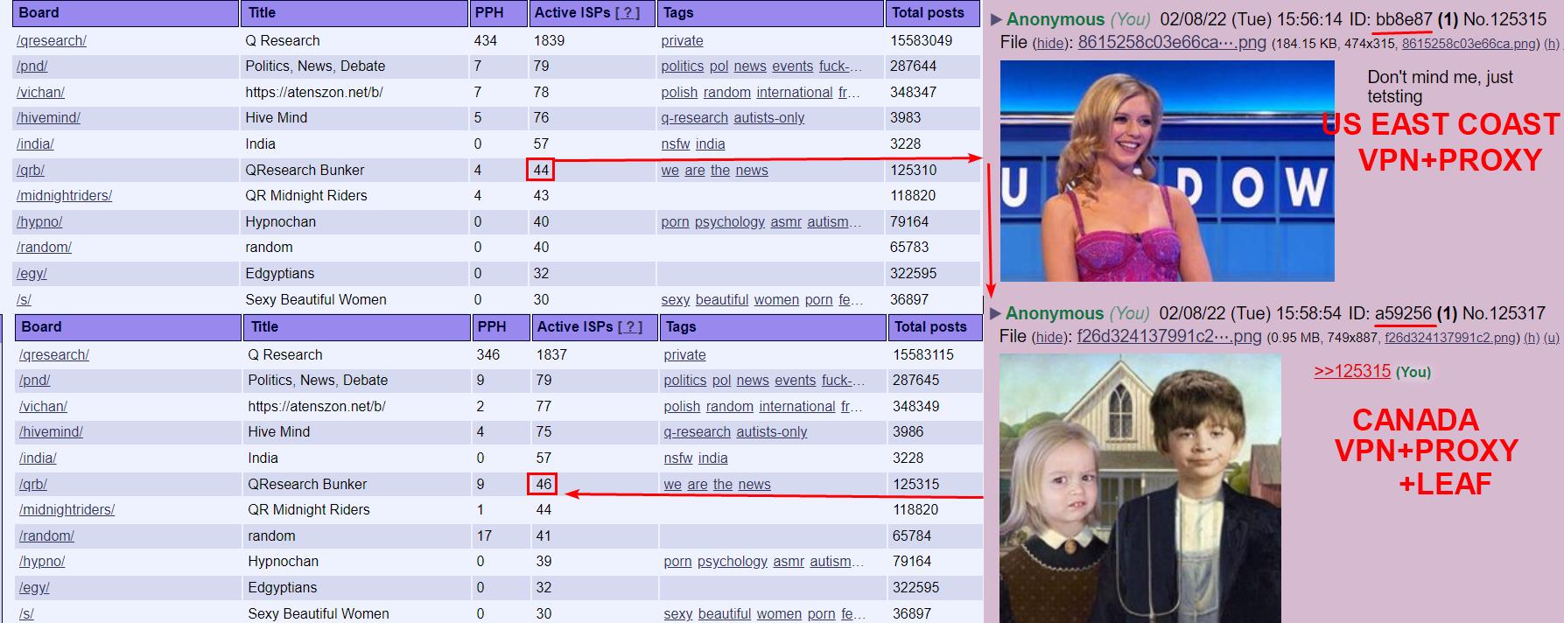The height and width of the screenshot is (623, 1564).
Task: Open the /vichan/ board link in the upper table
Action: point(40,93)
